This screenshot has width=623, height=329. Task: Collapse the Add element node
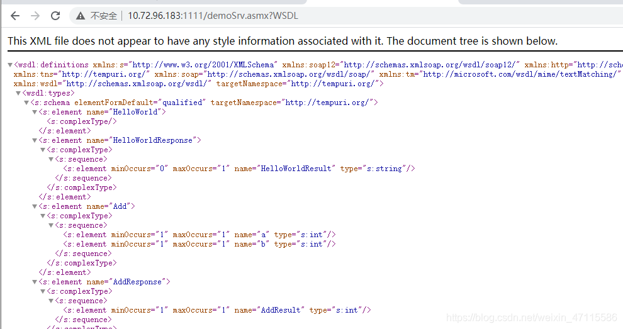click(x=35, y=206)
